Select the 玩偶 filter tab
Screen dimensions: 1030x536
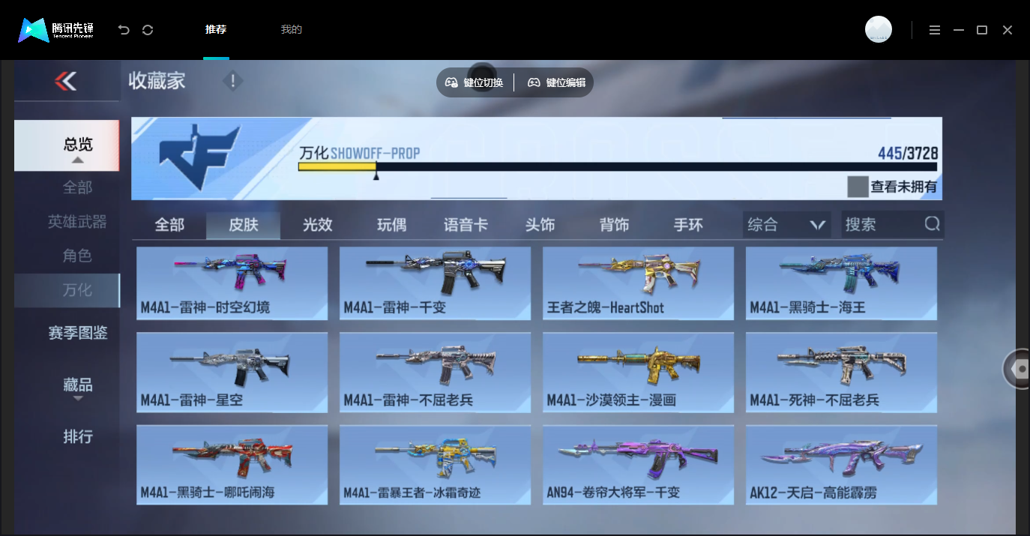[x=391, y=225]
